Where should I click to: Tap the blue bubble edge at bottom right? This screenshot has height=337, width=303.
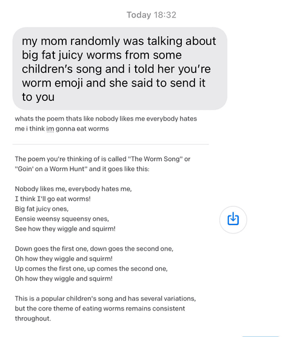(261, 336)
